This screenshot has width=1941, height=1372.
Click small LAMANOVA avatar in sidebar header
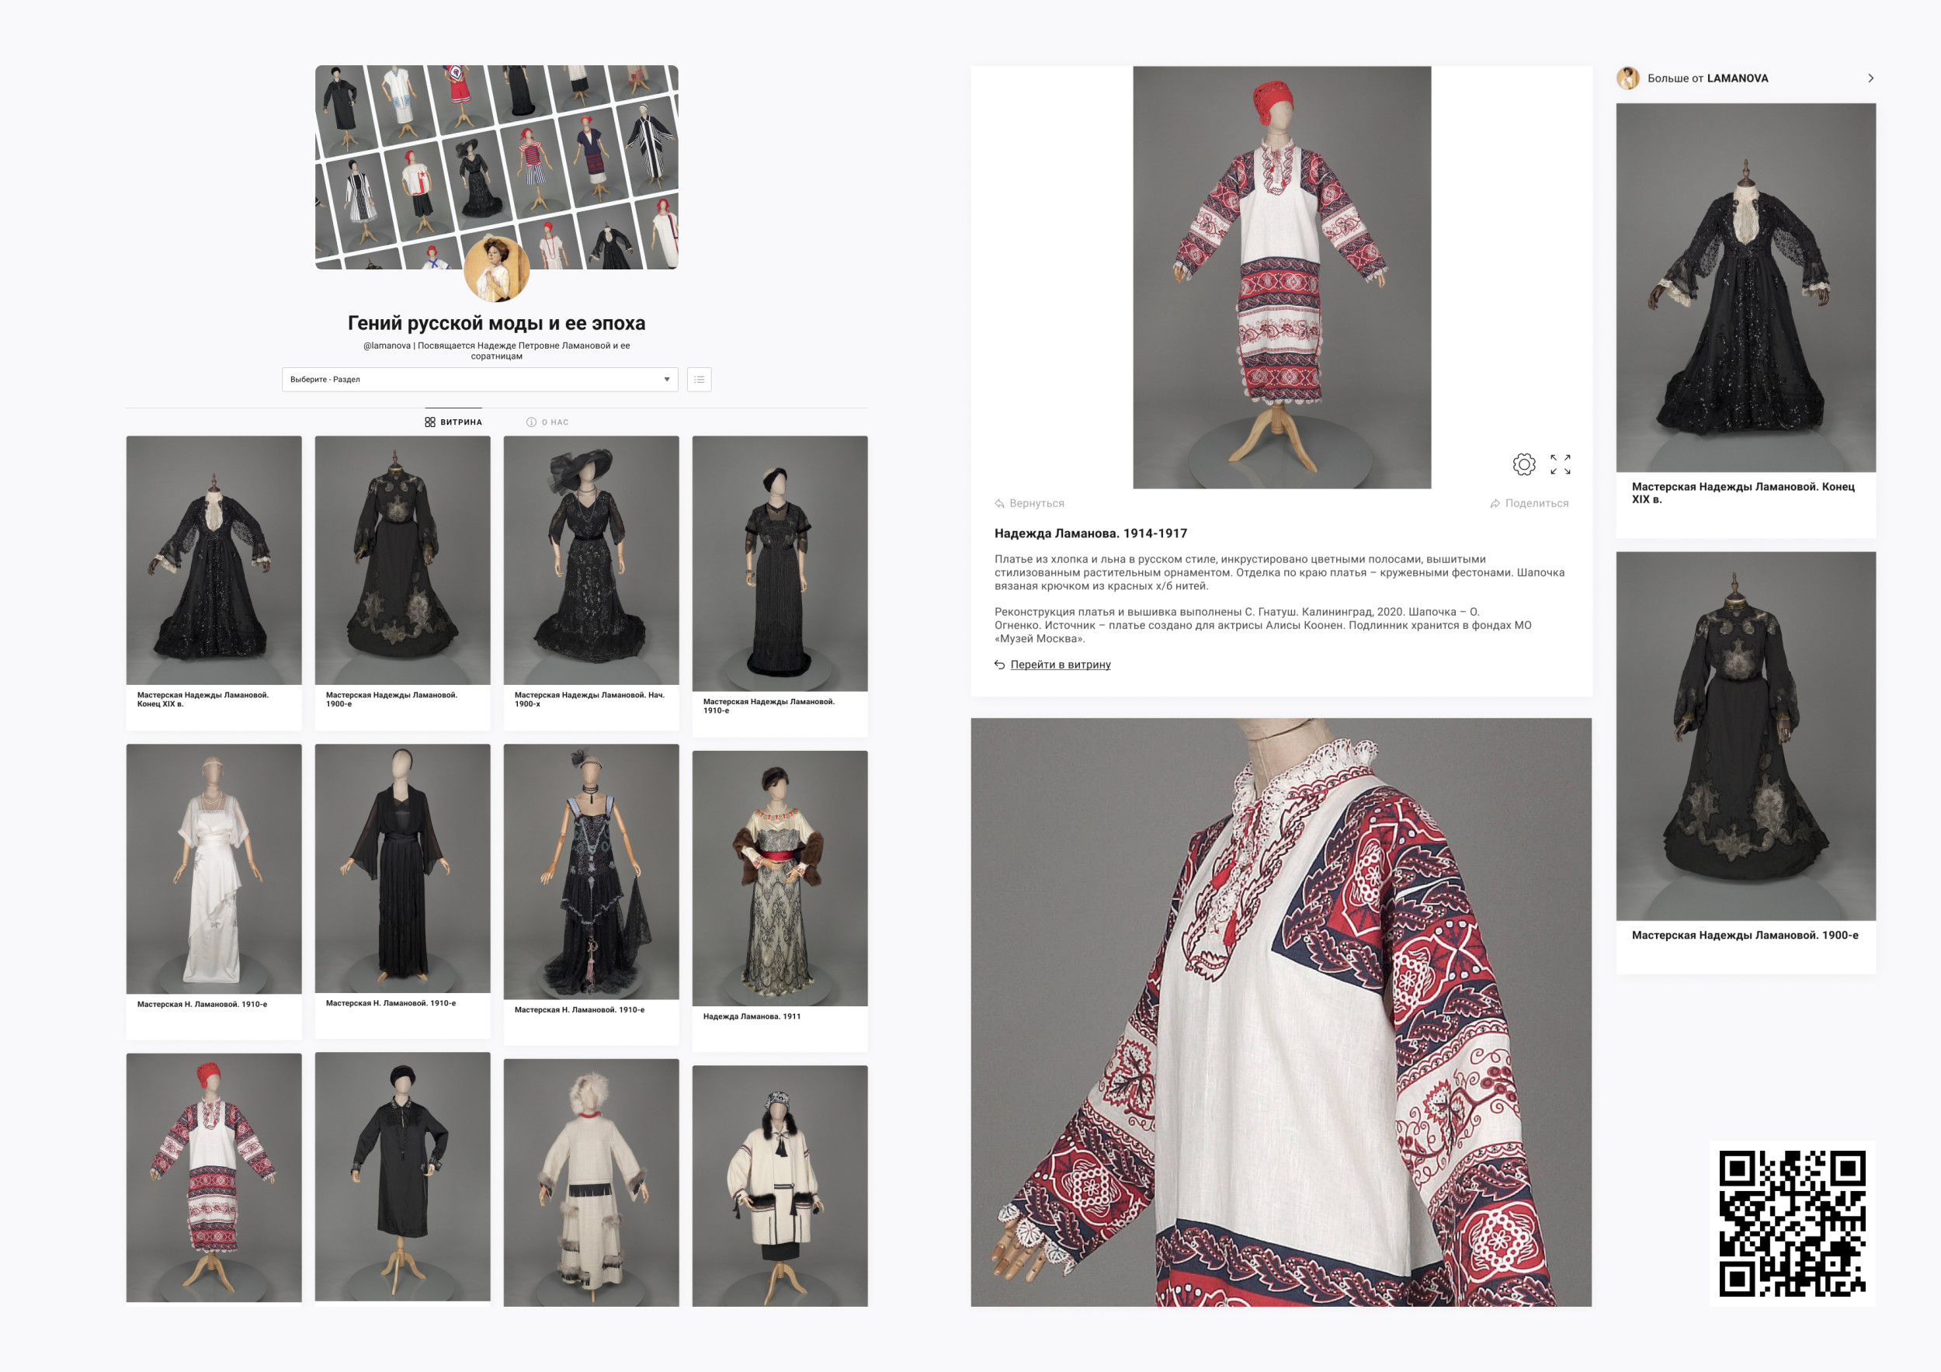(1627, 78)
